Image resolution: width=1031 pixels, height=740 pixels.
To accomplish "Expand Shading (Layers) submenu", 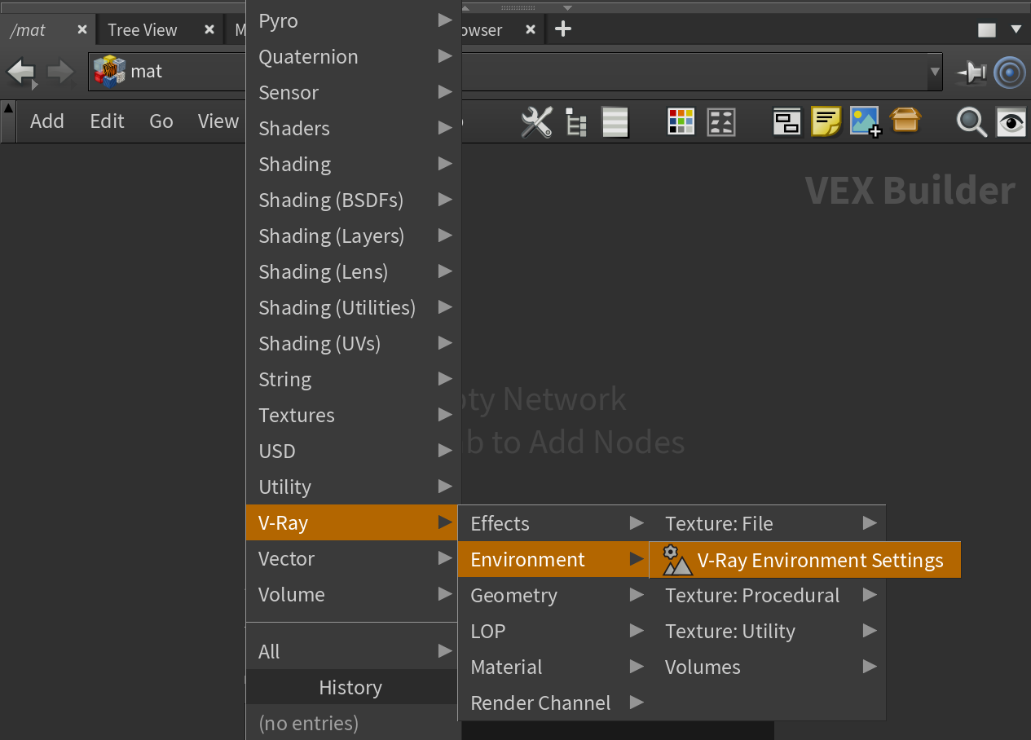I will tap(354, 236).
